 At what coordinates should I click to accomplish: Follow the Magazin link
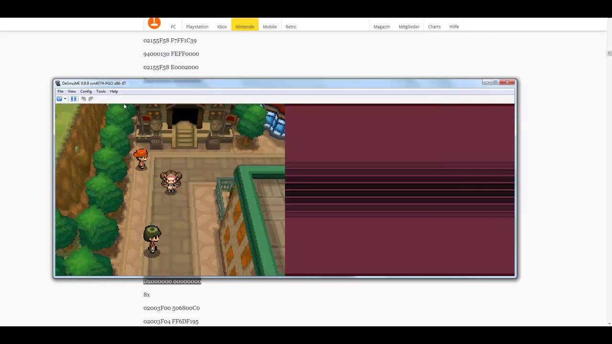[x=382, y=27]
